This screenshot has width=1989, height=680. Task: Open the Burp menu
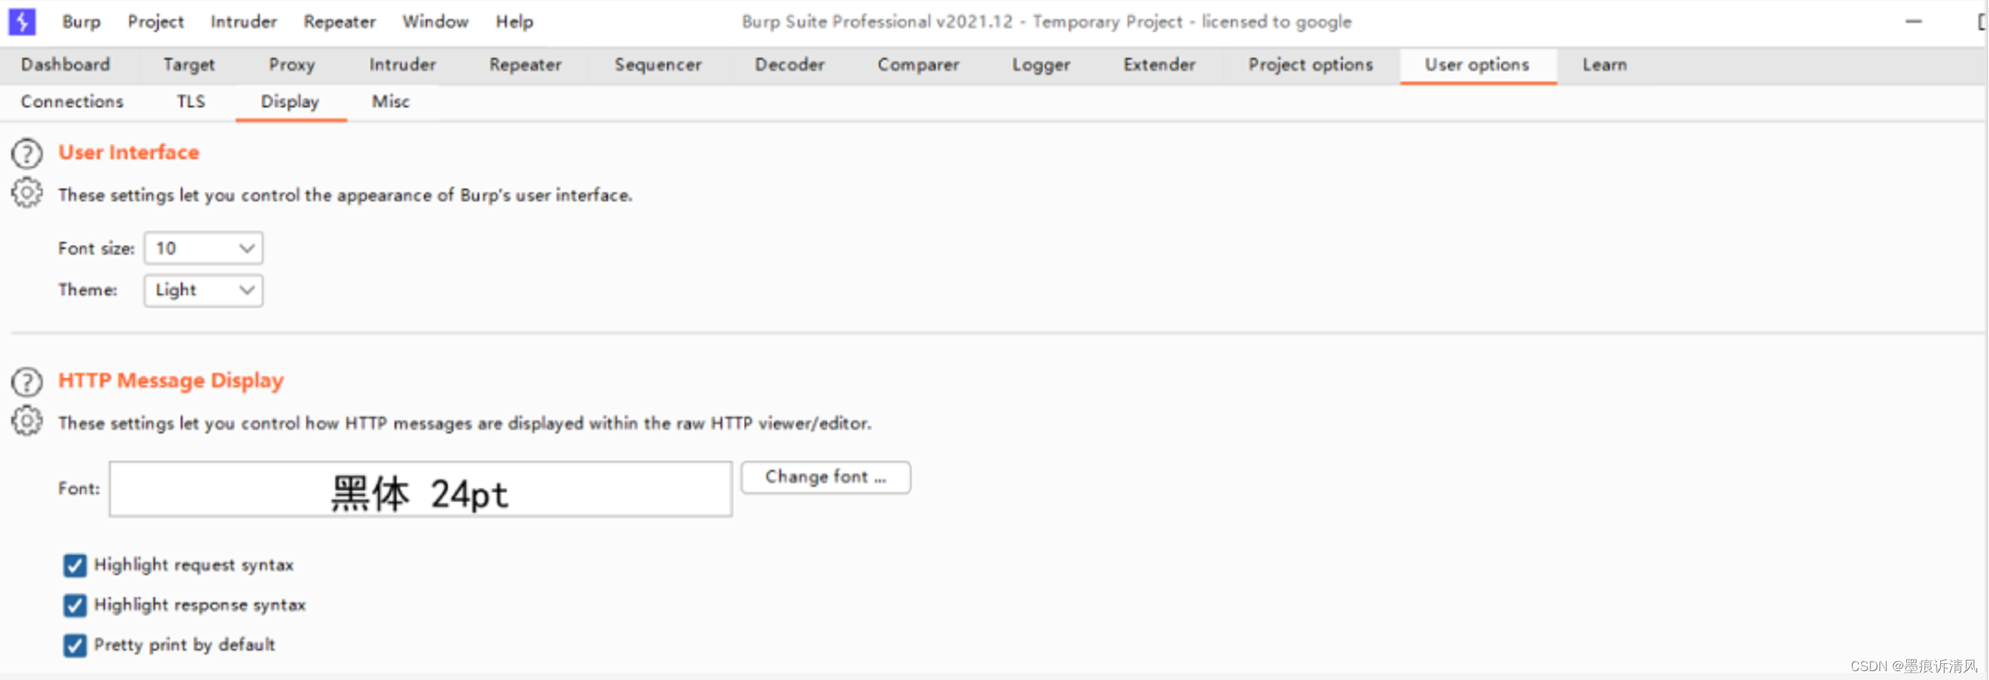(81, 21)
